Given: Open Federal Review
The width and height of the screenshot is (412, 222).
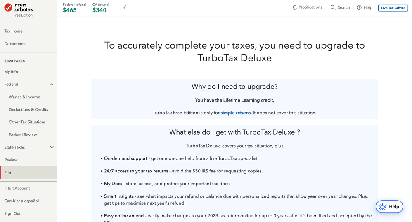Looking at the screenshot, I should click(23, 135).
